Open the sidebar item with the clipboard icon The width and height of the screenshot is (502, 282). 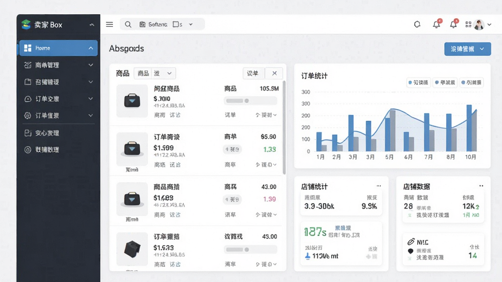tap(58, 133)
